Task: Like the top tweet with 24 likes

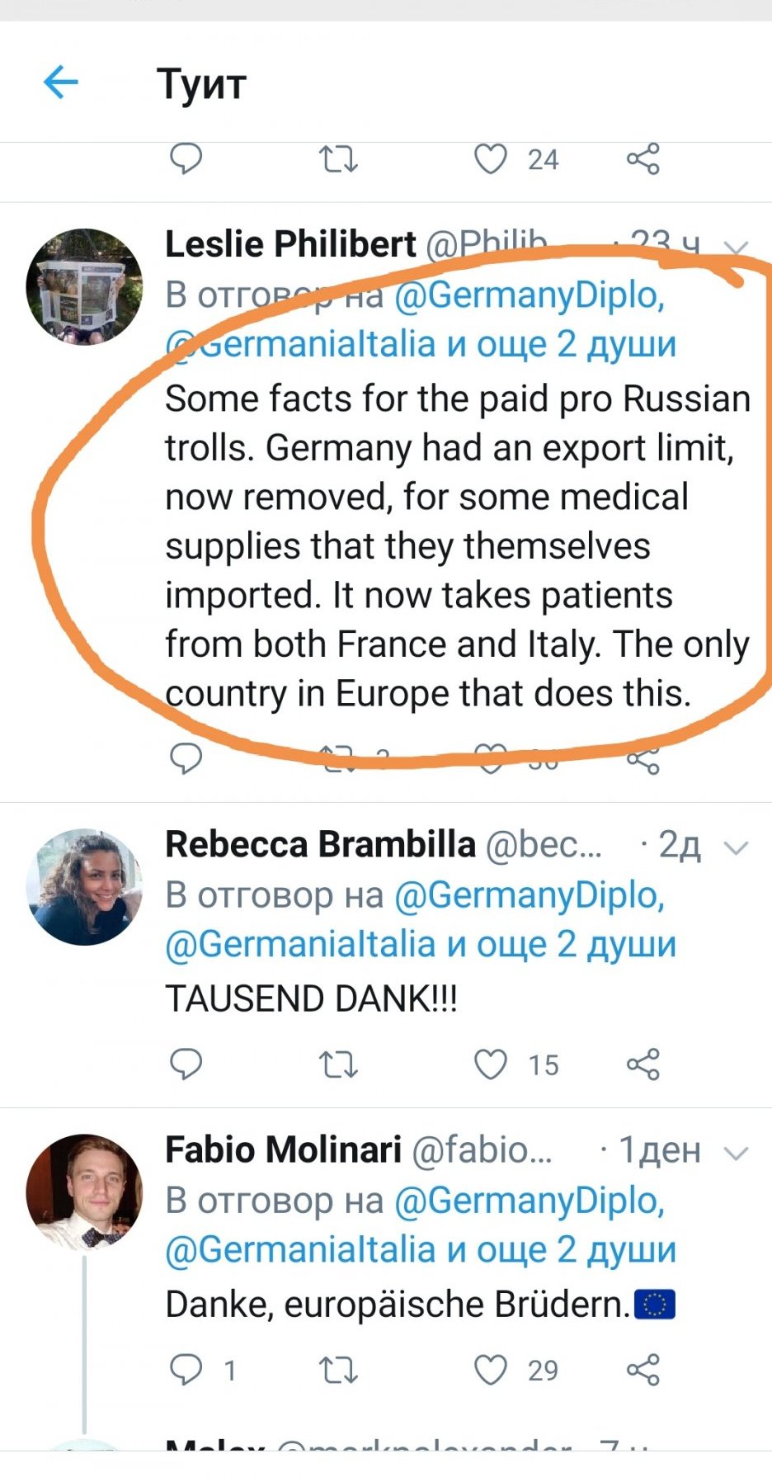Action: point(490,158)
